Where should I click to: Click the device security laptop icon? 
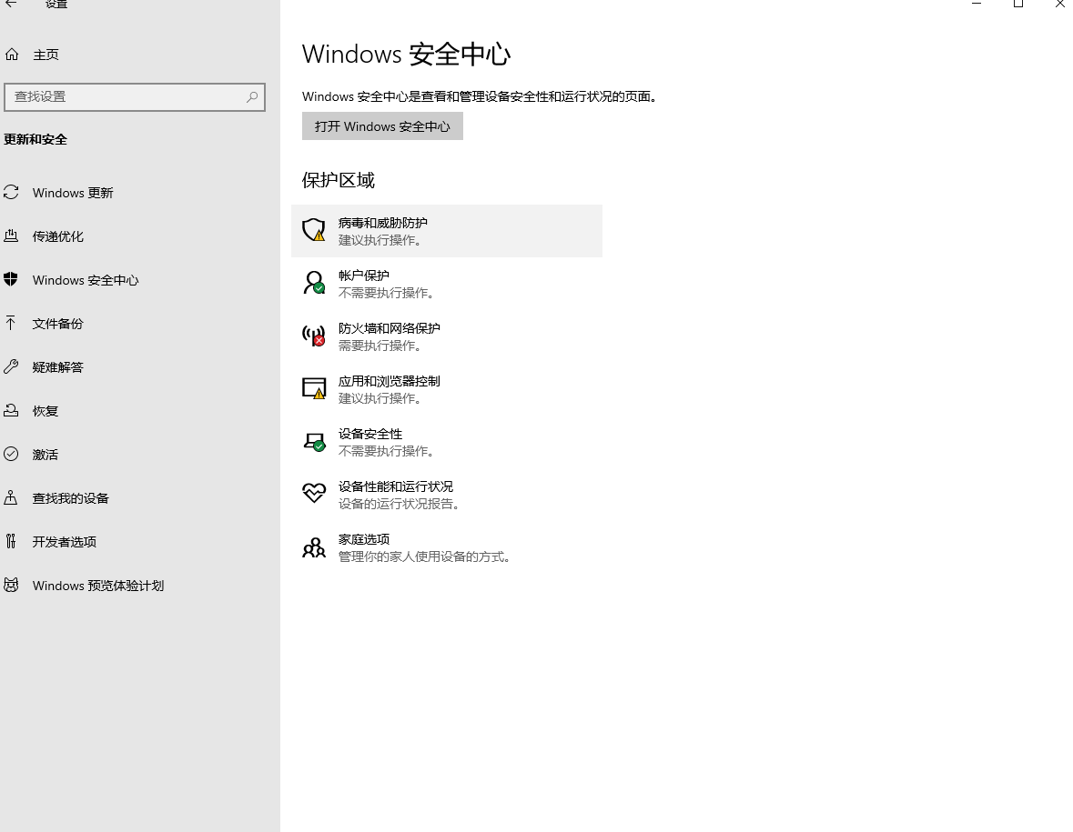click(x=314, y=442)
